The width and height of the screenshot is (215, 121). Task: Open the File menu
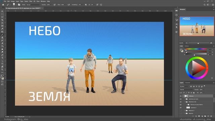(5, 1)
